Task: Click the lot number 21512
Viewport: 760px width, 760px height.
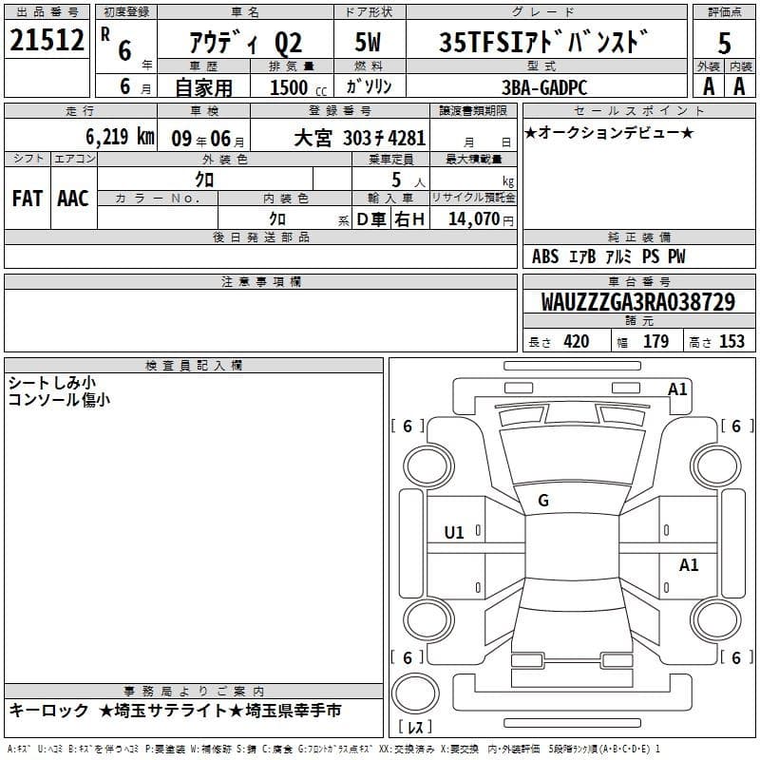Action: (x=47, y=40)
